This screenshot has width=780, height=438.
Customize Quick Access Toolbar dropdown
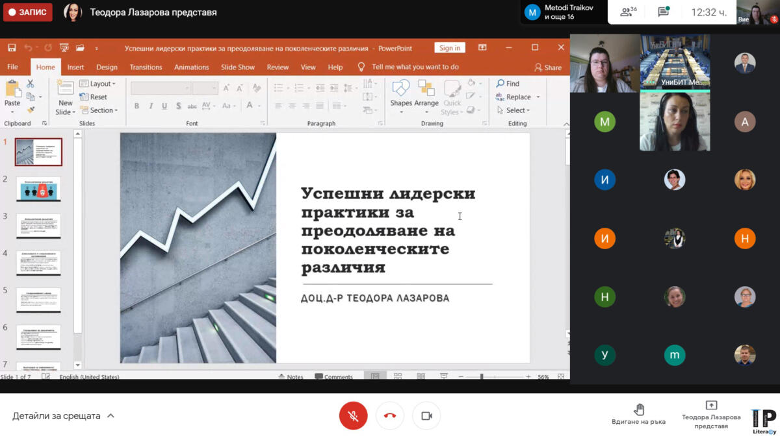coord(97,48)
